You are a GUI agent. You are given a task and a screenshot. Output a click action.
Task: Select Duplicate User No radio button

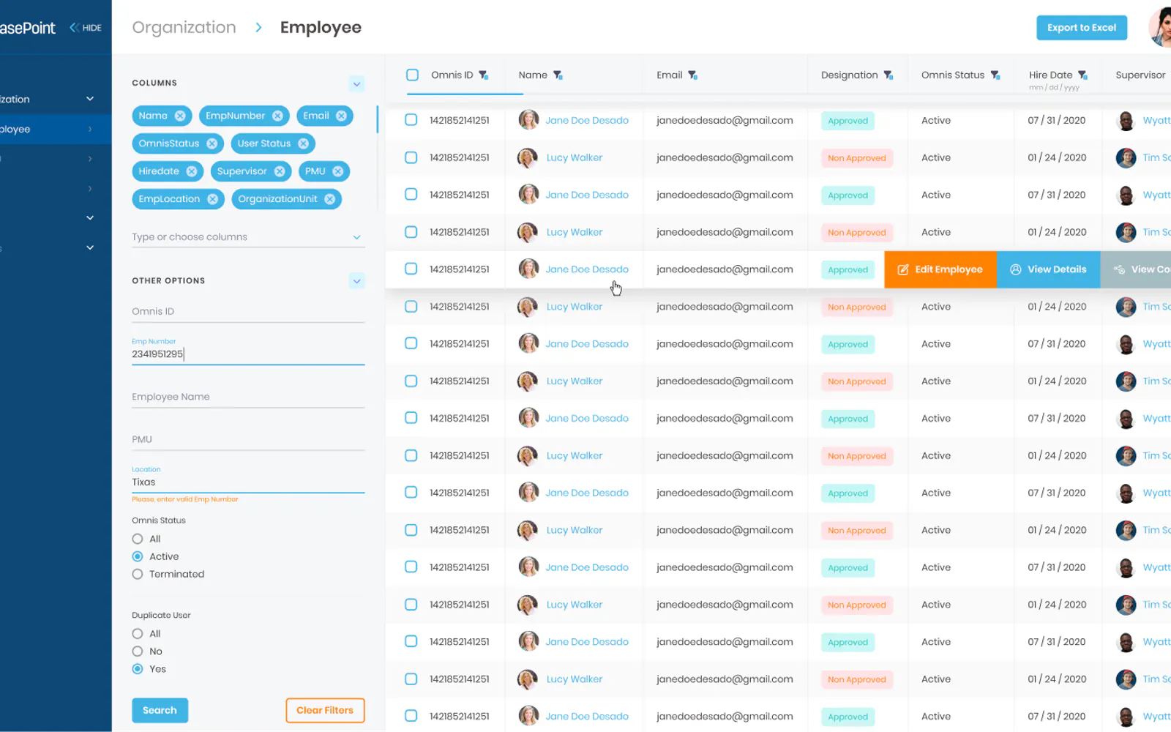click(x=138, y=651)
